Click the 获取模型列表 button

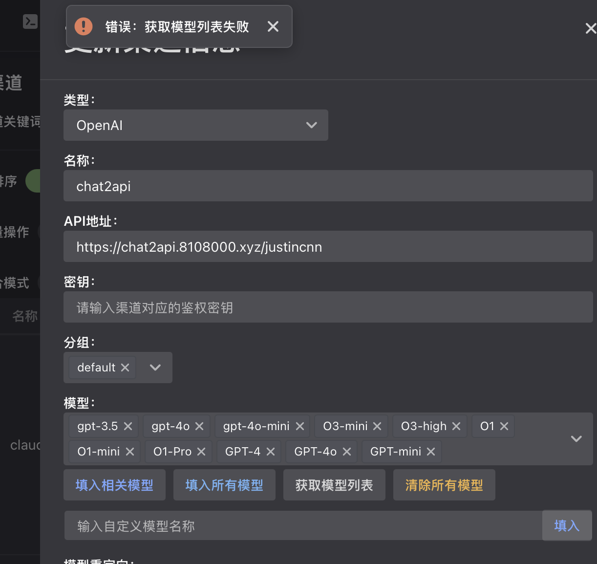coord(334,484)
